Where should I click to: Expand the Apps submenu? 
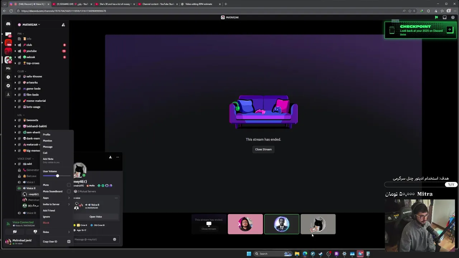[x=56, y=198]
